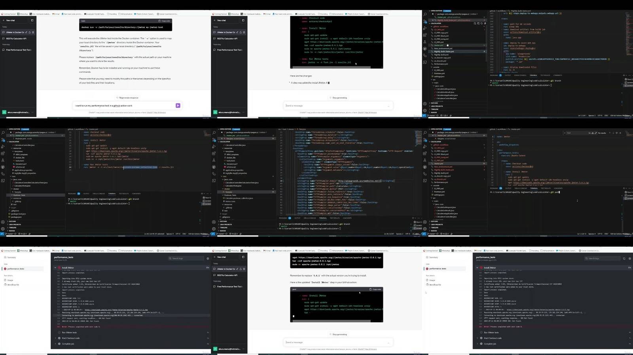The height and width of the screenshot is (355, 633).
Task: Switch to TEST RESULTS tab in Nightly_build frame
Action: (x=545, y=75)
